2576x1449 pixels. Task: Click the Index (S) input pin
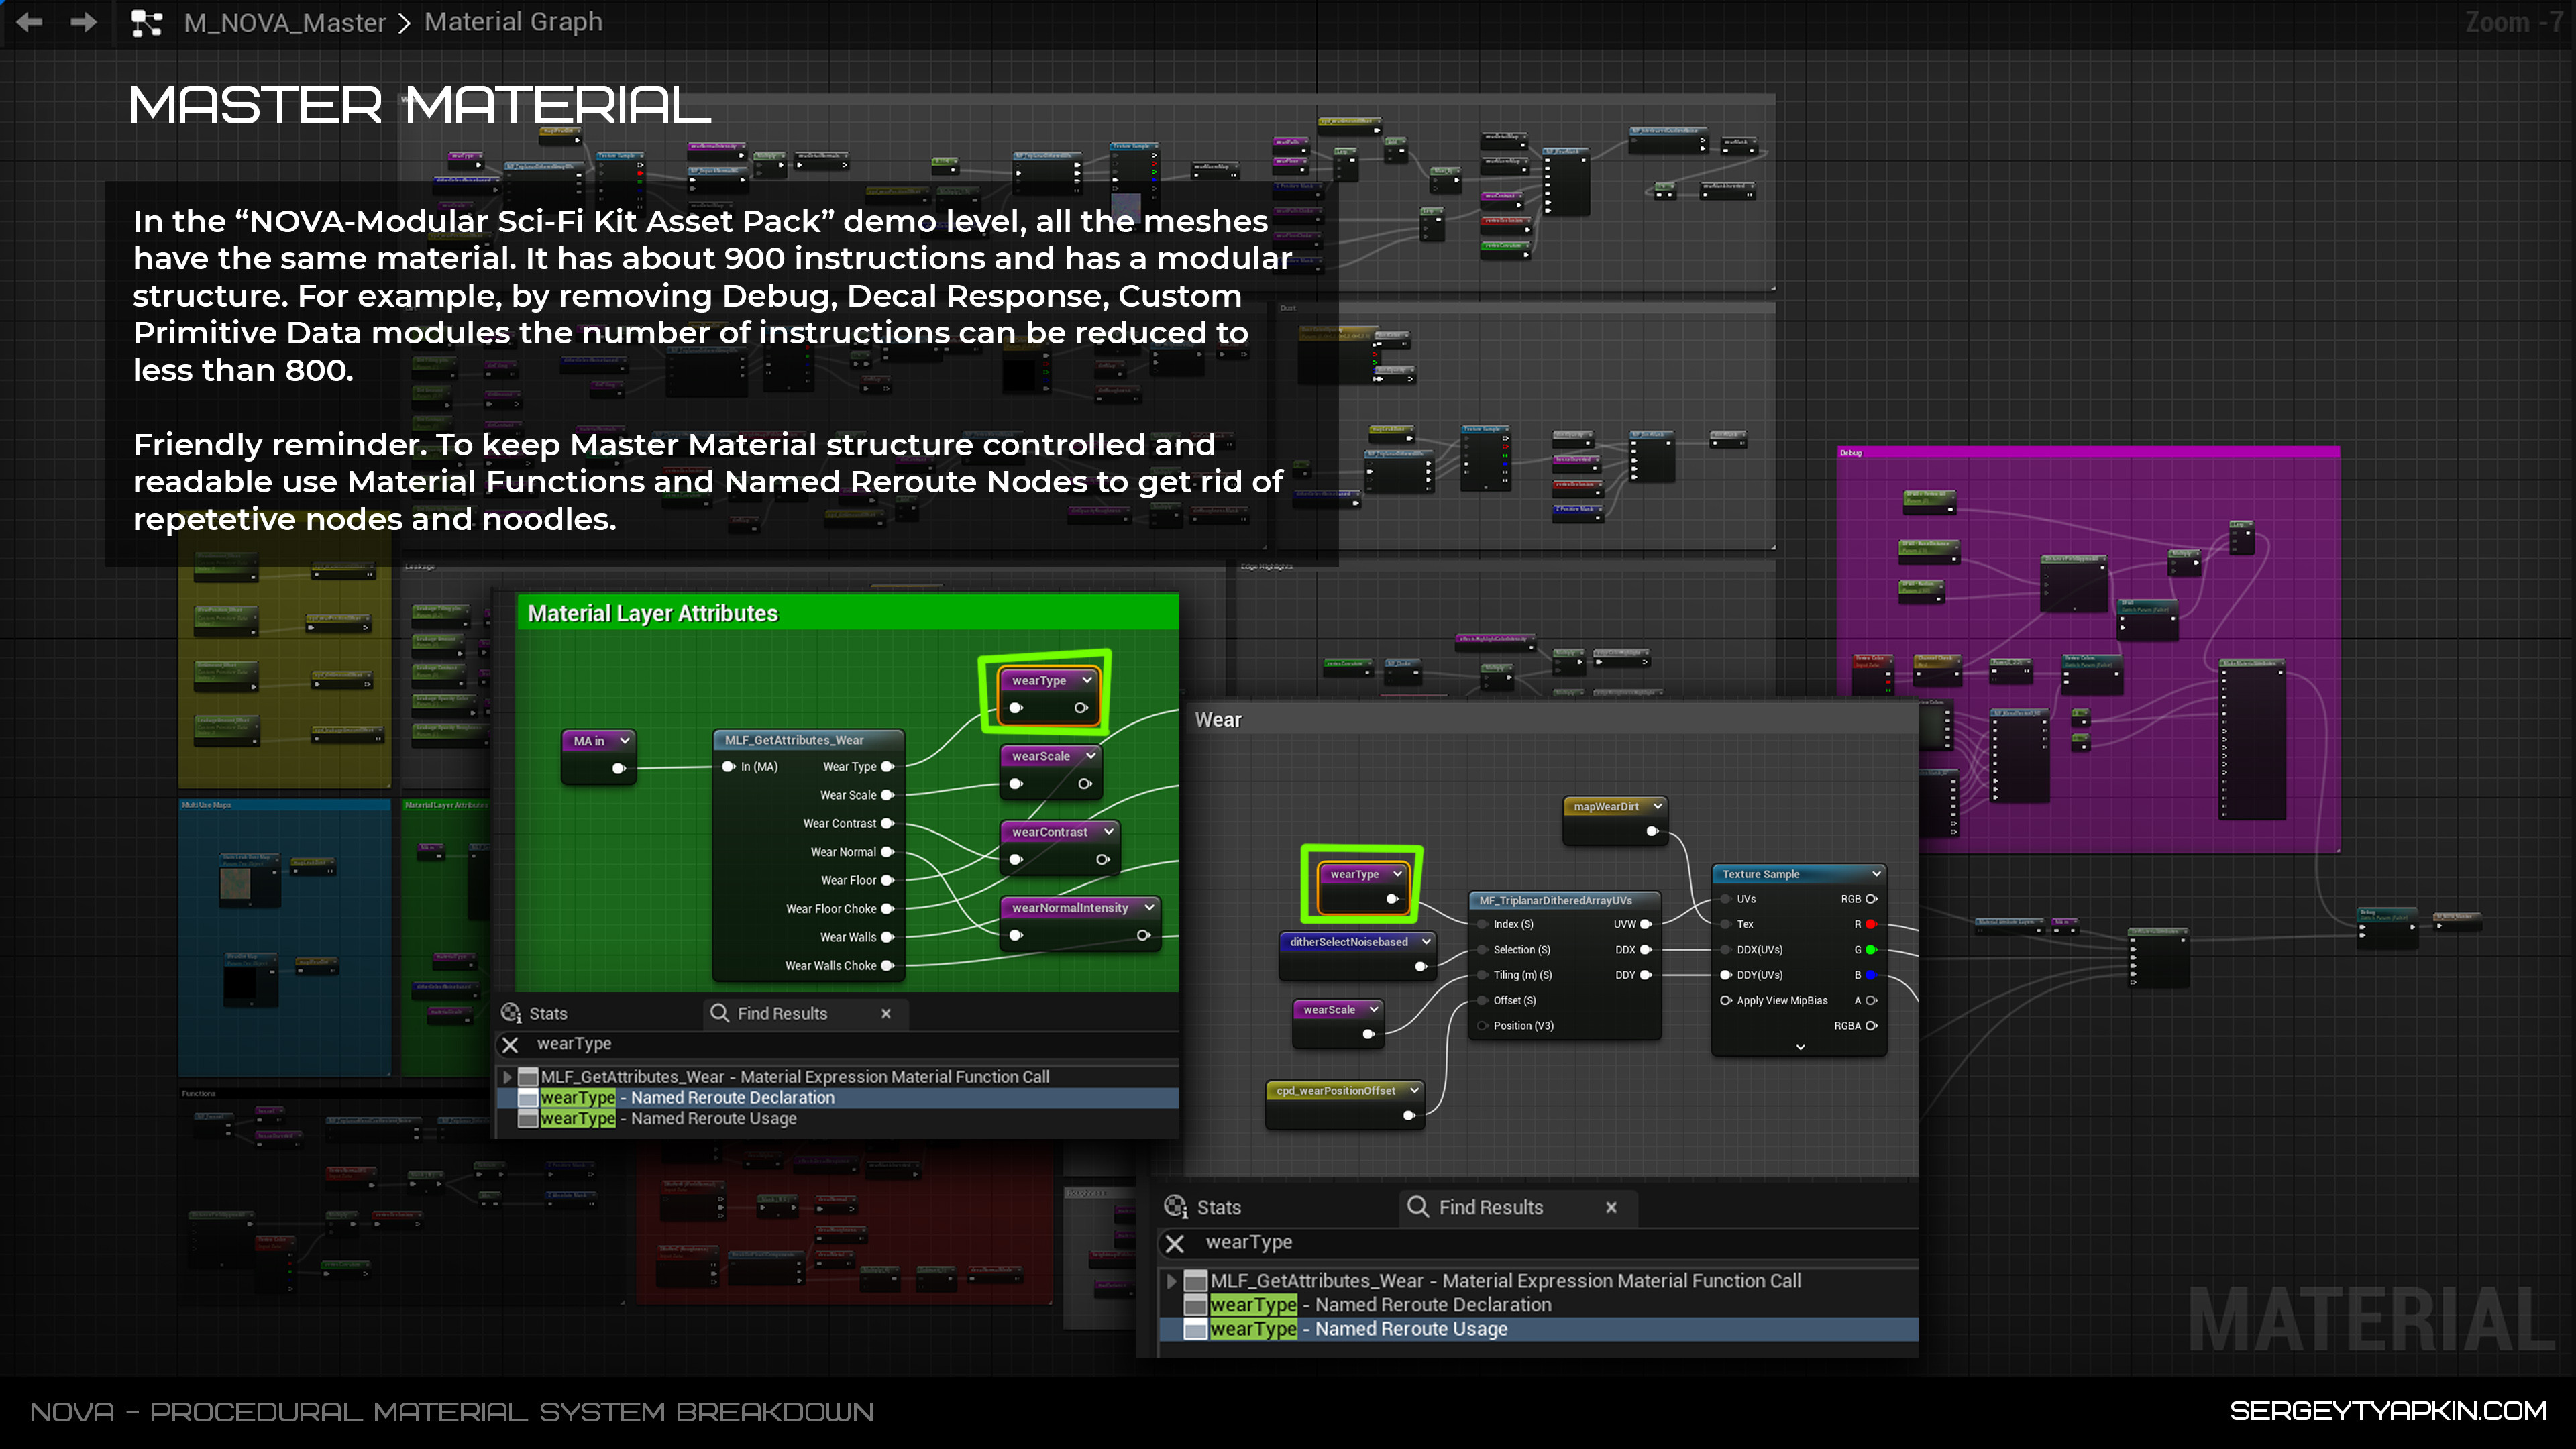pos(1482,924)
